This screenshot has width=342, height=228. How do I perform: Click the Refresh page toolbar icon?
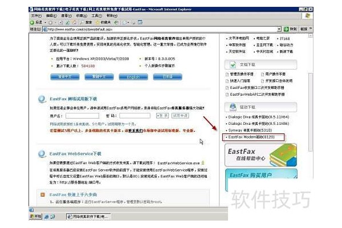68,22
